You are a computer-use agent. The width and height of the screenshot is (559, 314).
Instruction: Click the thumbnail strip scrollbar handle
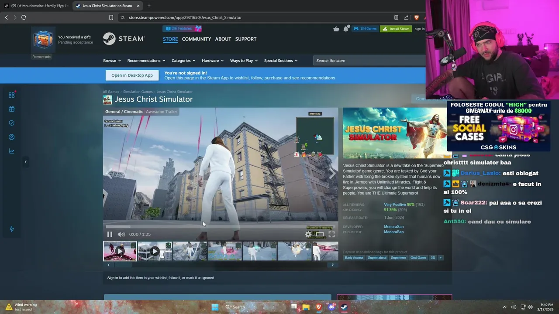click(x=123, y=265)
